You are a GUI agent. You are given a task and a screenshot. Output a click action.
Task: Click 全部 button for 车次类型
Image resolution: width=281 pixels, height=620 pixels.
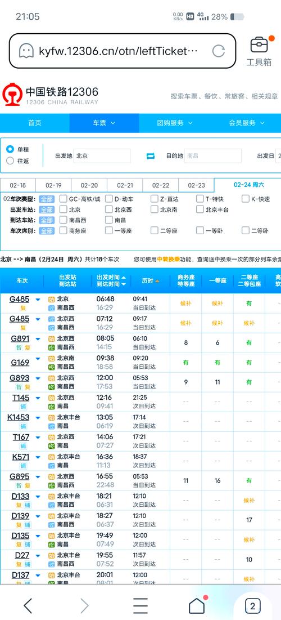coord(47,199)
